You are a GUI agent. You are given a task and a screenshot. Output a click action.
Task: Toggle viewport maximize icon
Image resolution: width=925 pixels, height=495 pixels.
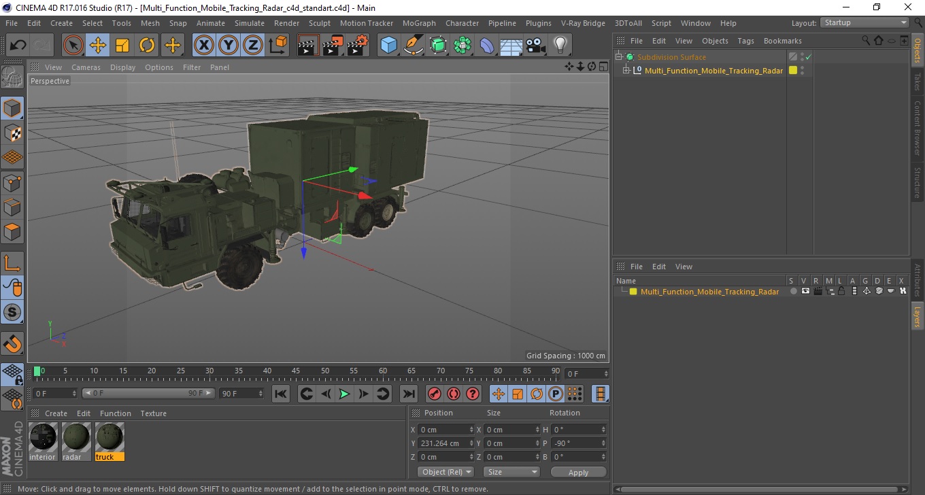(x=603, y=67)
